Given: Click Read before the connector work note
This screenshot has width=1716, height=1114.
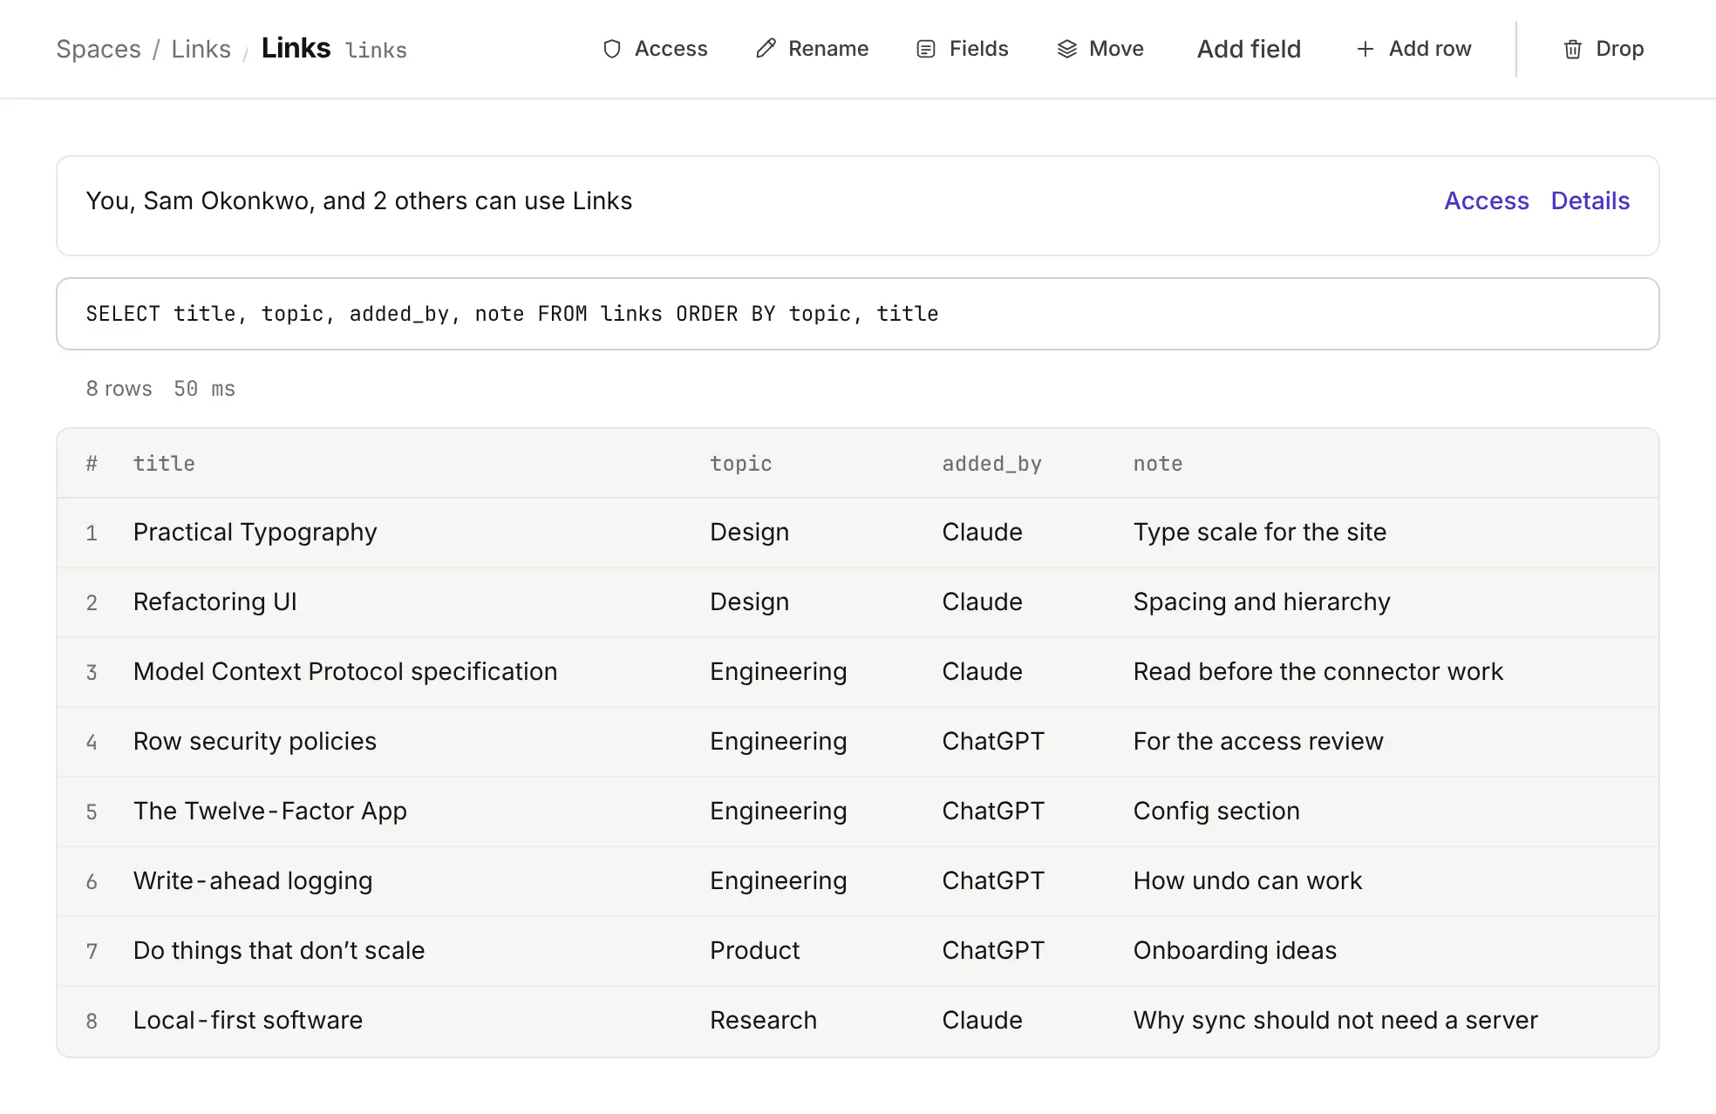Looking at the screenshot, I should 1318,671.
